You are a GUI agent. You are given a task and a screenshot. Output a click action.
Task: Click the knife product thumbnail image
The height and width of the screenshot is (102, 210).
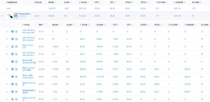(x=9, y=16)
